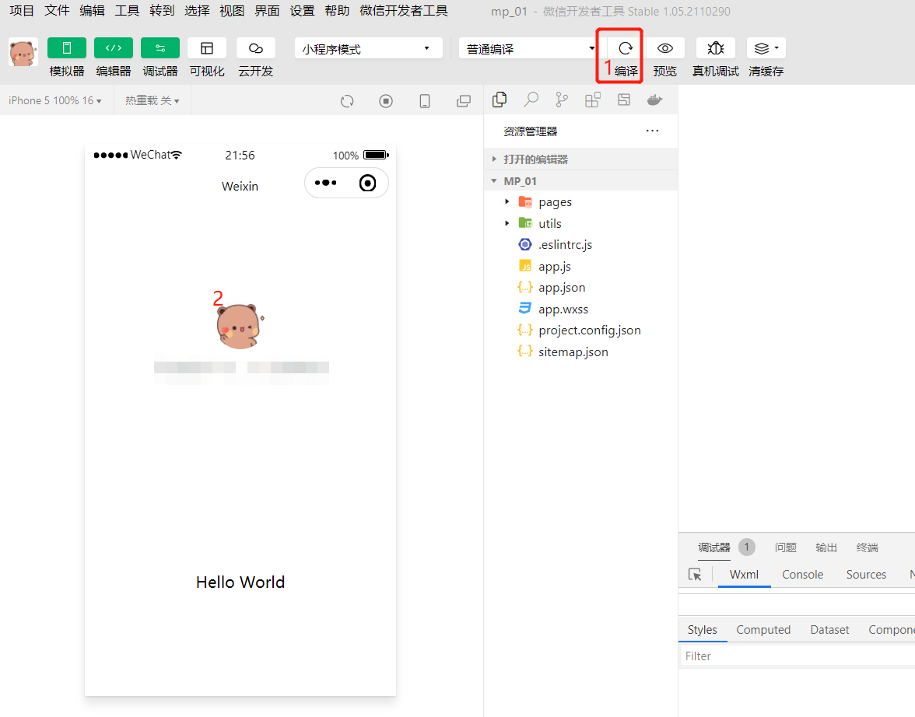Open the source control branch icon
Screen dimensions: 915x717
click(x=562, y=100)
